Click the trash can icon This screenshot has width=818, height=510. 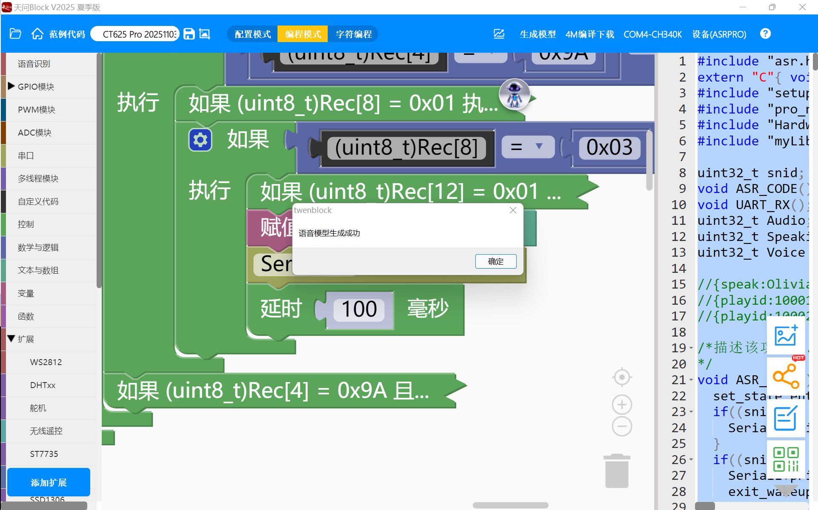(x=617, y=471)
